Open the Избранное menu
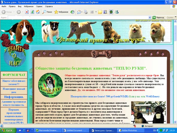This screenshot has height=133, width=177. point(29,6)
